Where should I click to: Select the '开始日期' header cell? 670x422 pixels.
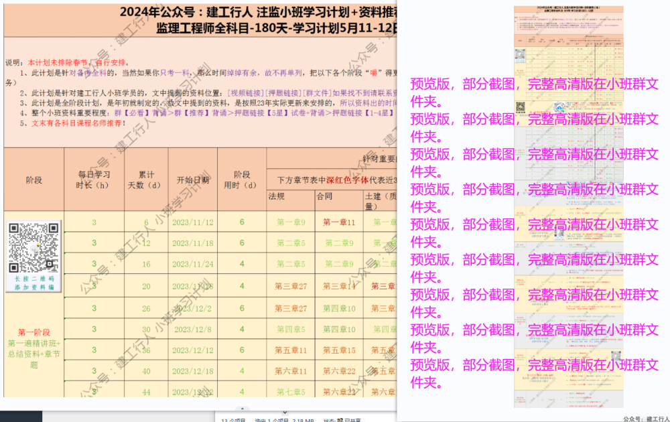coord(193,180)
